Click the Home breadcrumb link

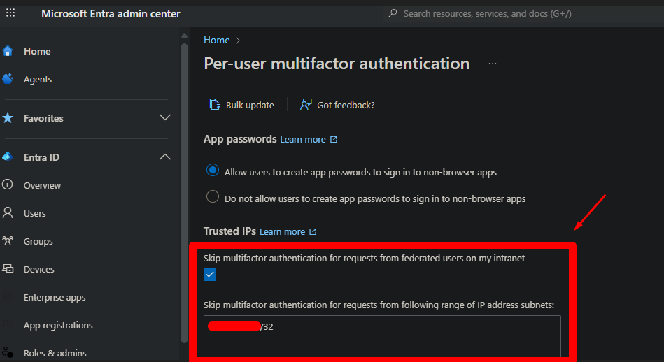pyautogui.click(x=216, y=40)
